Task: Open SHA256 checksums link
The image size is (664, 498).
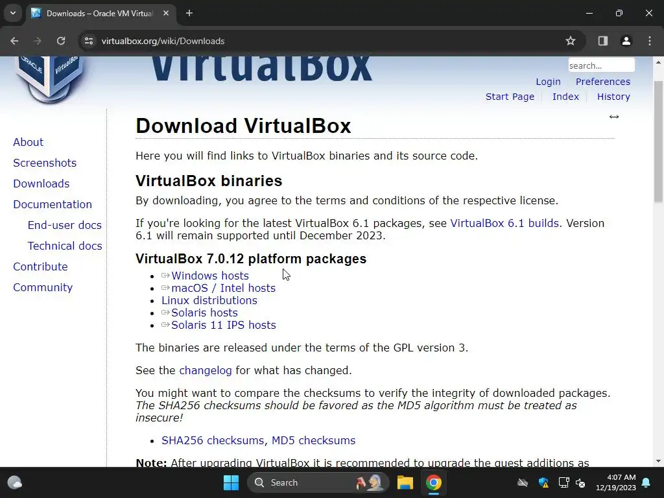Action: pyautogui.click(x=213, y=440)
